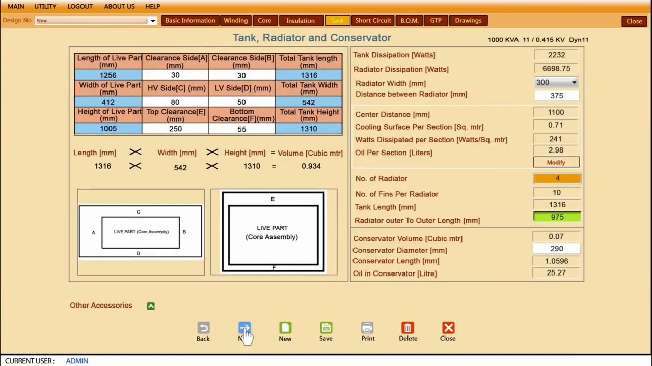Viewport: 652px width, 366px height.
Task: Click the No. of Radiator orange field
Action: pos(557,178)
